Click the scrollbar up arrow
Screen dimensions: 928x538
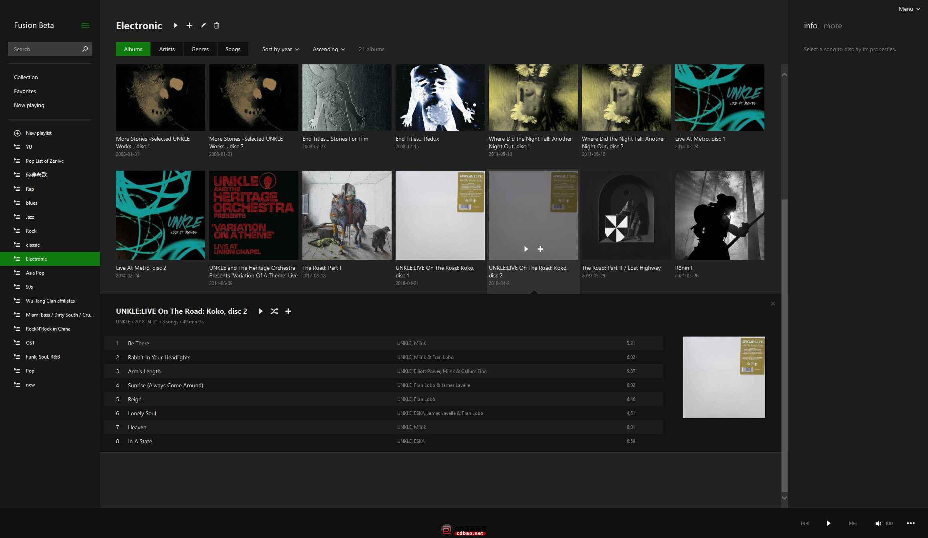tap(784, 74)
